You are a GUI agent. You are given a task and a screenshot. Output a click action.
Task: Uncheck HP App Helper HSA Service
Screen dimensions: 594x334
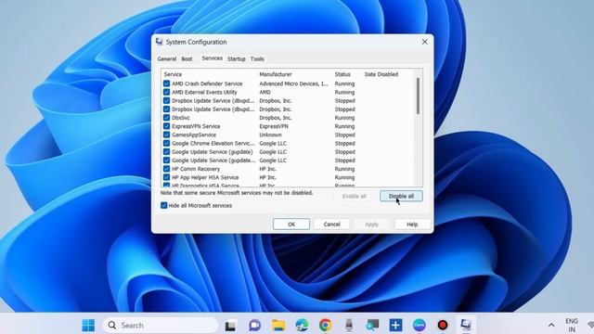coord(166,177)
